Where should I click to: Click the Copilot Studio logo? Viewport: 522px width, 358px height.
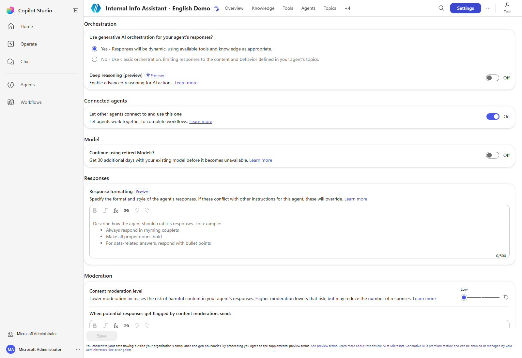(10, 10)
